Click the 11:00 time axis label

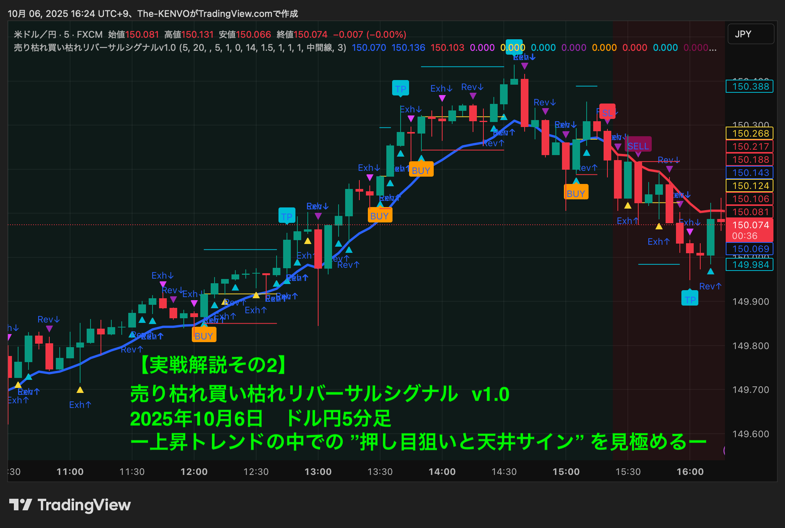click(x=70, y=471)
